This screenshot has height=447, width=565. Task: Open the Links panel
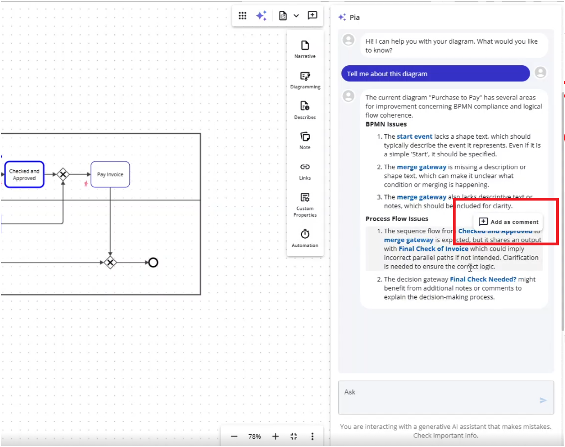pyautogui.click(x=305, y=170)
